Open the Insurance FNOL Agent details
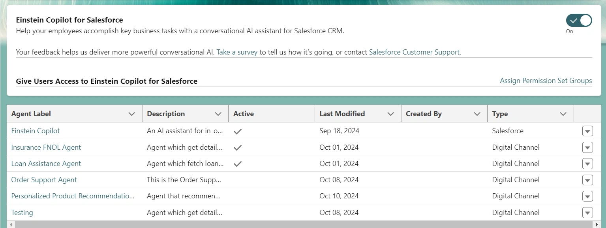This screenshot has height=228, width=606. (46, 147)
